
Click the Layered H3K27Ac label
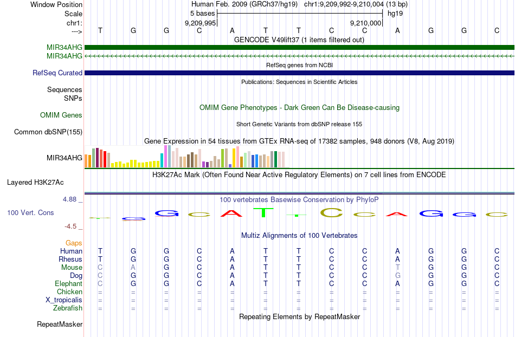(35, 183)
